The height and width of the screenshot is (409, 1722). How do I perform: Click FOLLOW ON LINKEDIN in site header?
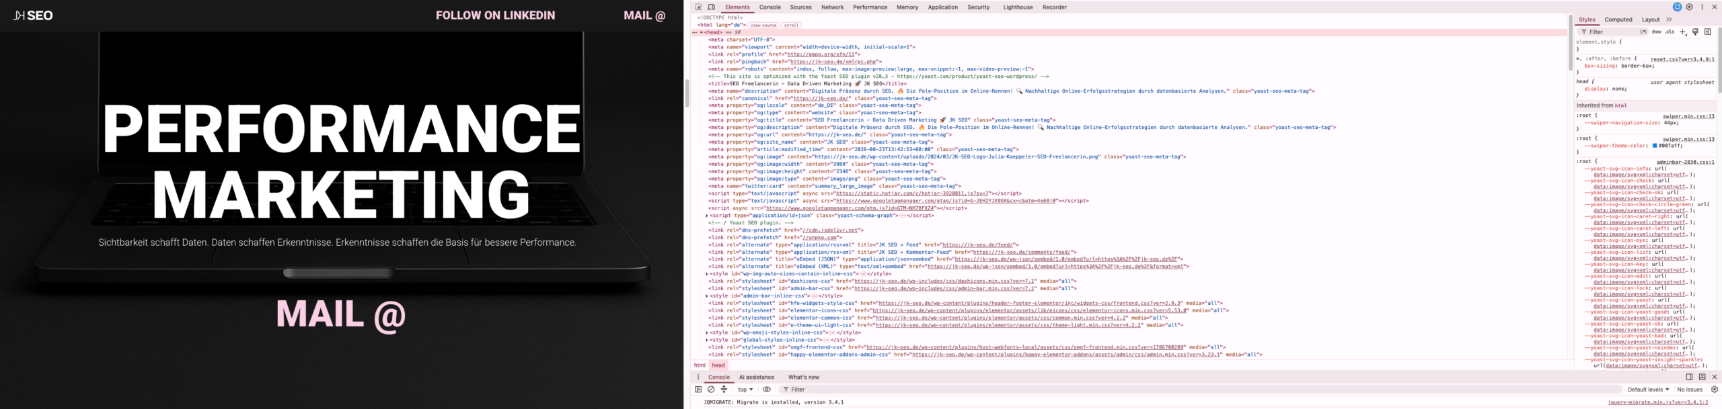[495, 15]
